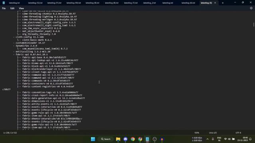Click Unix (LF) line ending indicator
The width and height of the screenshot is (255, 143).
[x=213, y=133]
